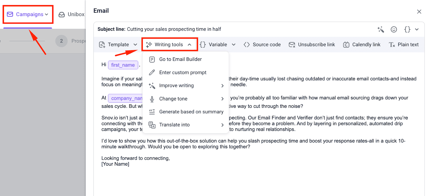Expand the Template dropdown

[x=118, y=45]
